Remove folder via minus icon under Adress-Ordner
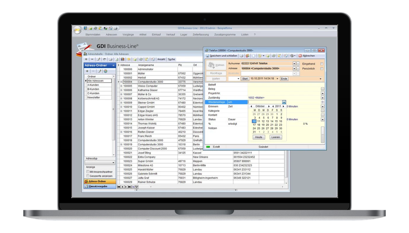Viewport: 409px width, 233px height. [93, 71]
